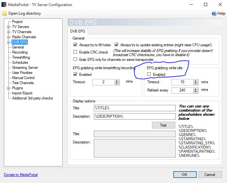
Task: Click the %CLASSIFICATION% placeholder text
Action: (x=195, y=147)
